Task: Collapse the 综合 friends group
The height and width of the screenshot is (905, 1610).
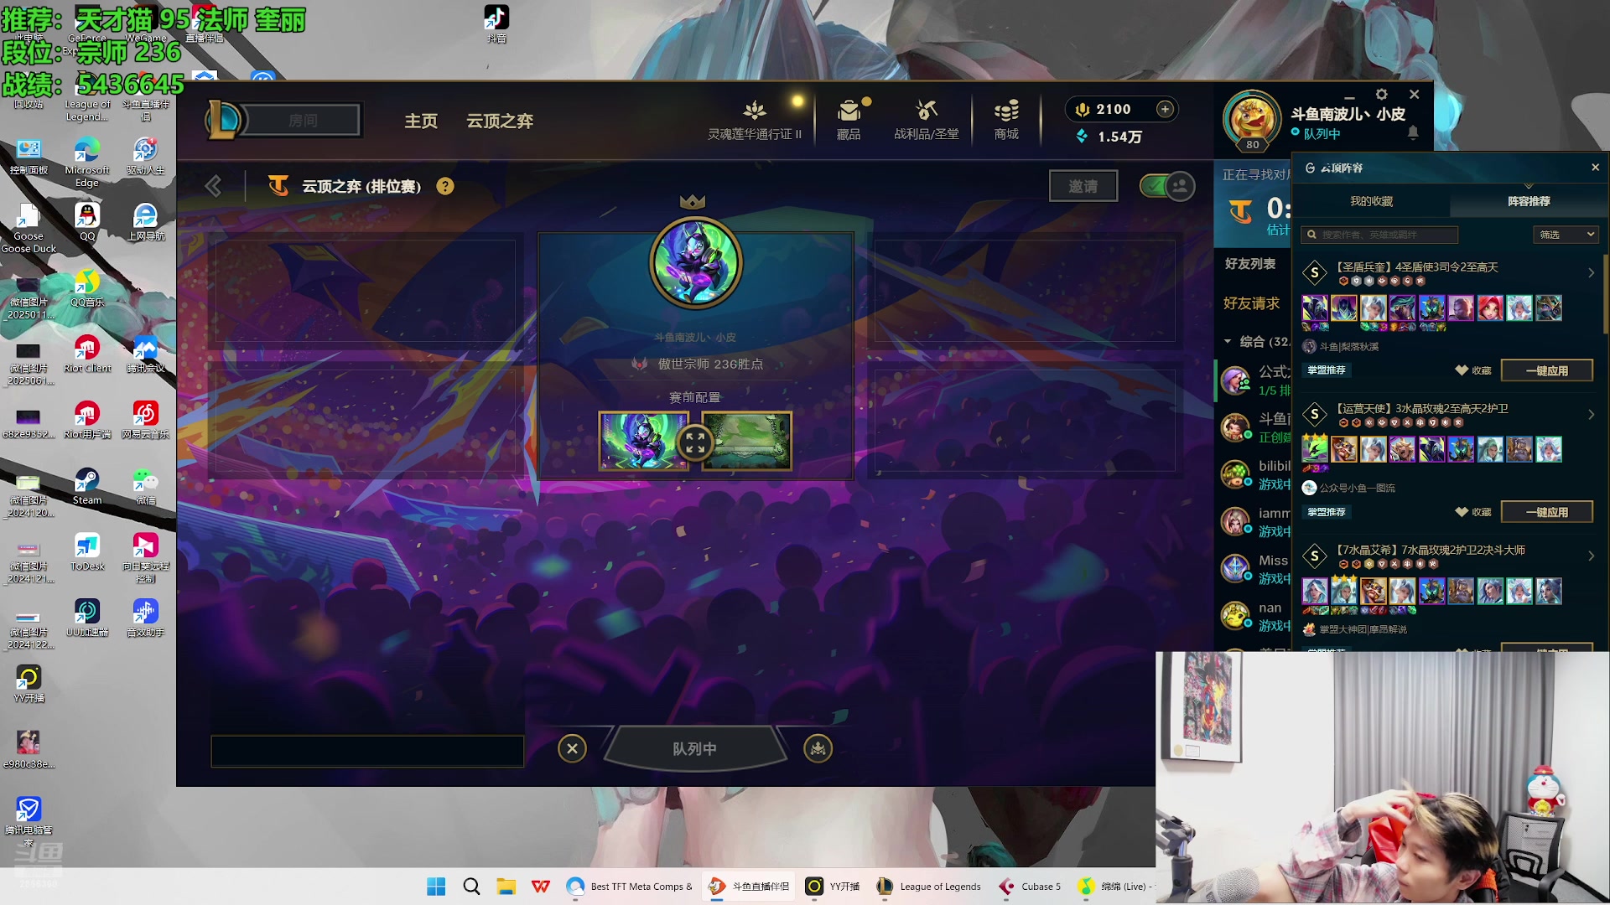Action: (x=1228, y=341)
